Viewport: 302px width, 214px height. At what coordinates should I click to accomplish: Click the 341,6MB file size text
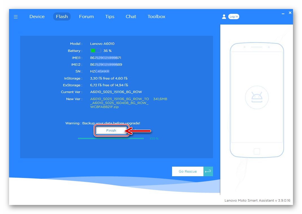[x=160, y=99]
